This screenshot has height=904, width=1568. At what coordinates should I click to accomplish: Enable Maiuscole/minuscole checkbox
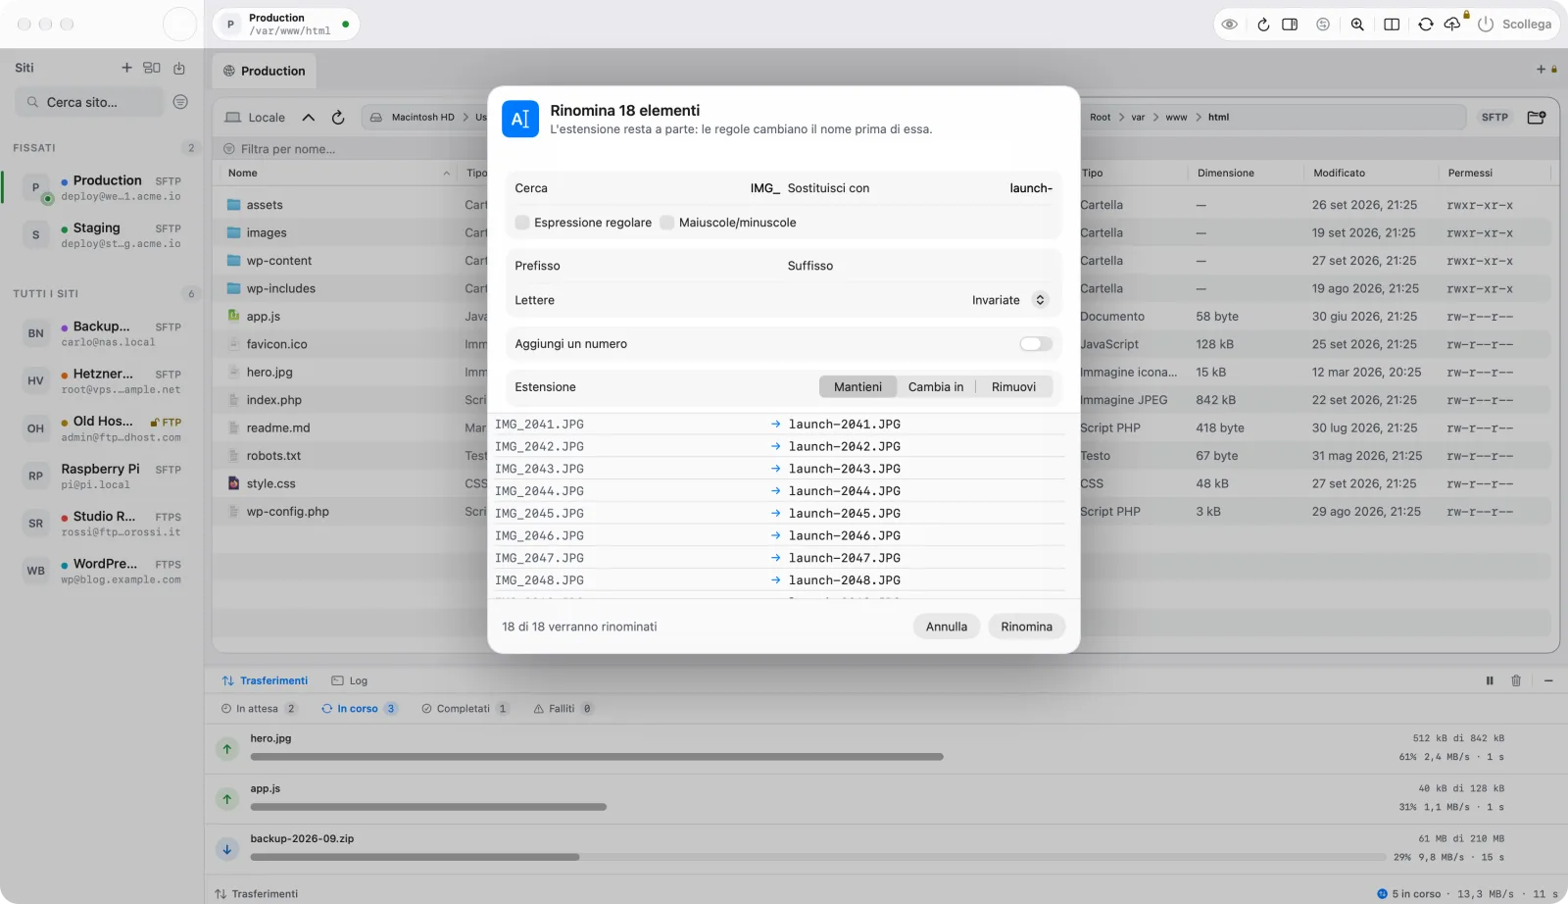point(667,223)
